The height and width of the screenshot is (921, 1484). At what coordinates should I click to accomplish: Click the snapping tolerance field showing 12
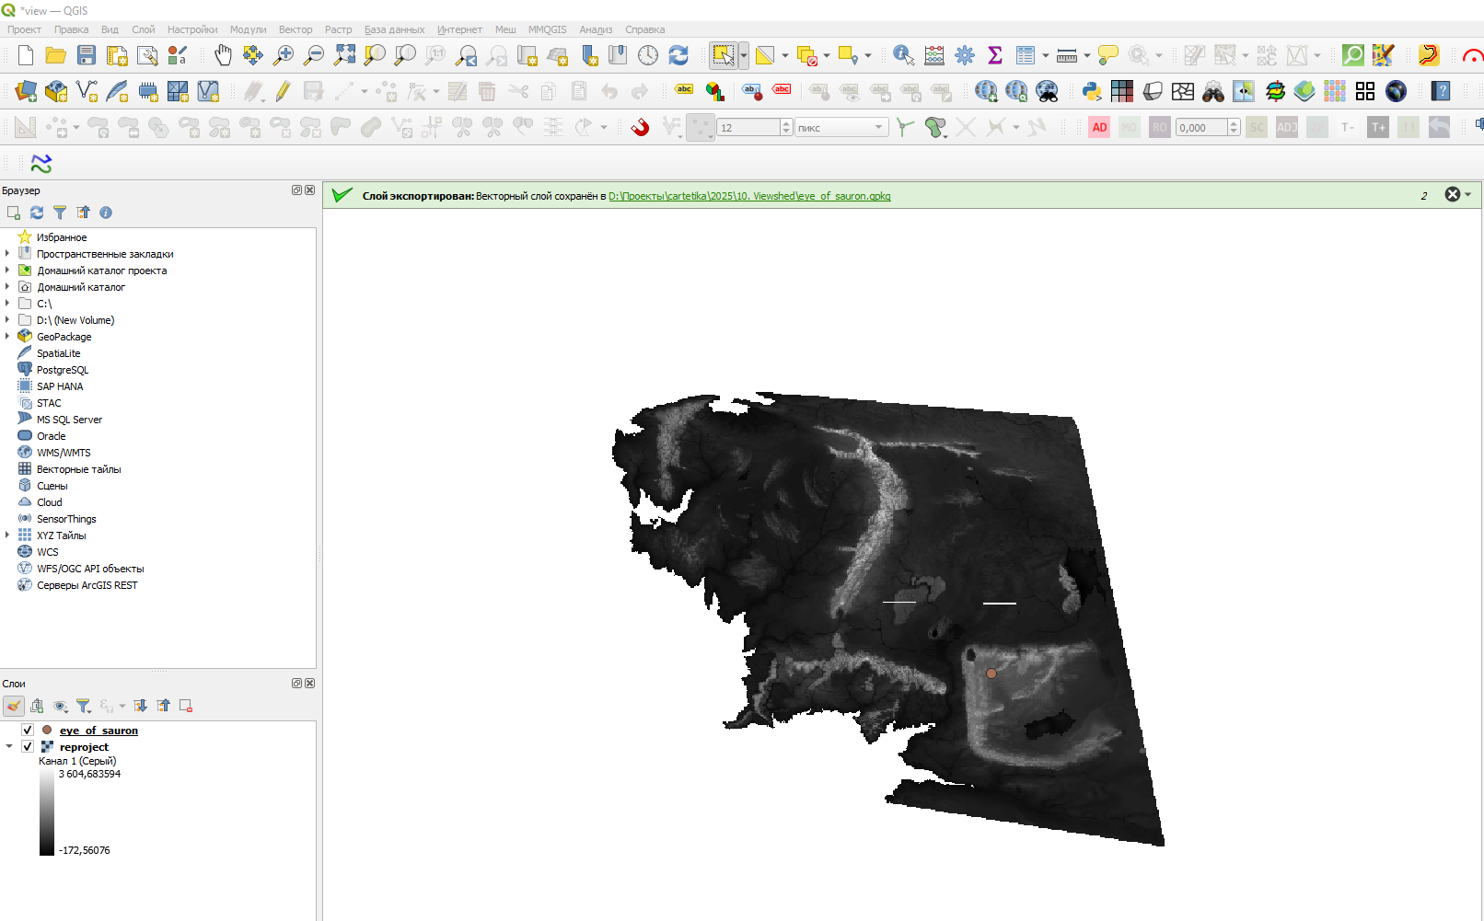coord(748,127)
